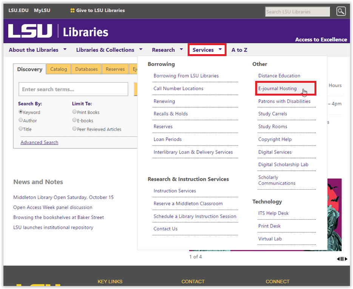Screen dimensions: 353x289
Task: Open Study Carrels
Action: tap(273, 114)
